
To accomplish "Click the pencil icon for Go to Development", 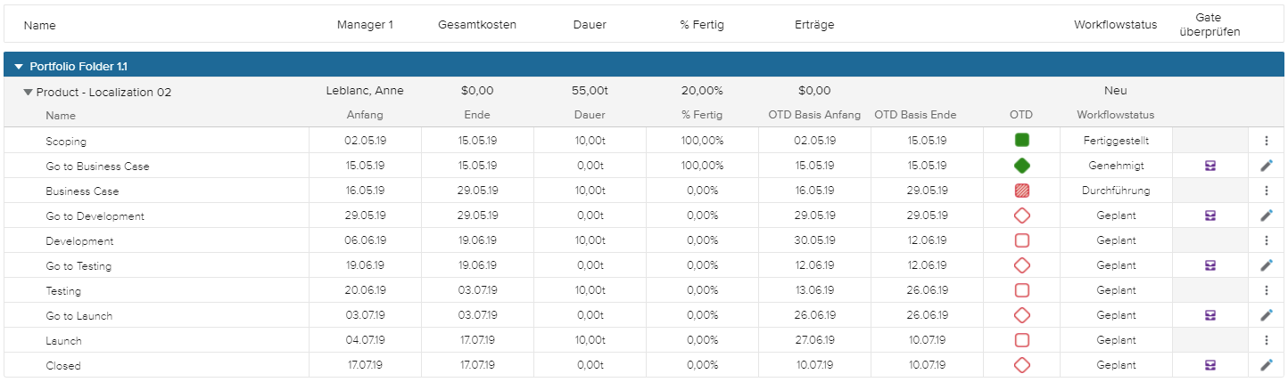I will 1266,215.
